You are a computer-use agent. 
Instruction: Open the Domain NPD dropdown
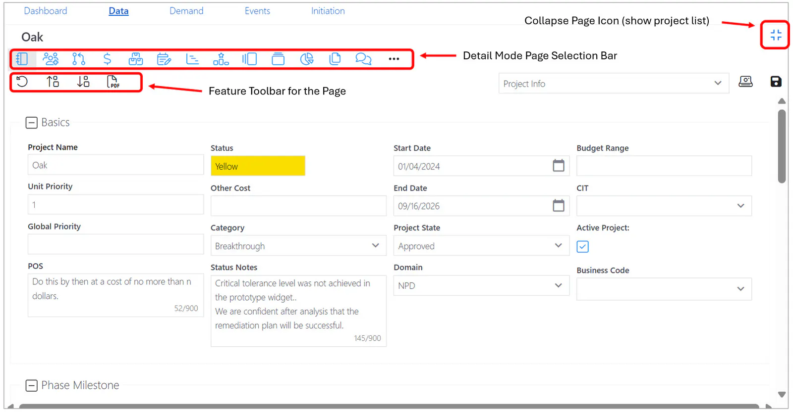[481, 285]
